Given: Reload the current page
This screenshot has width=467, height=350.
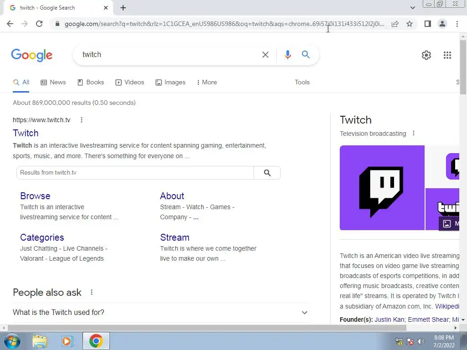Looking at the screenshot, I should pos(39,24).
